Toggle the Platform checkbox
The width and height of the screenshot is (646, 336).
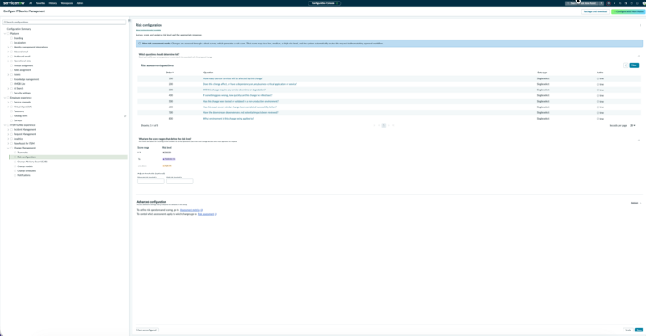[8, 33]
